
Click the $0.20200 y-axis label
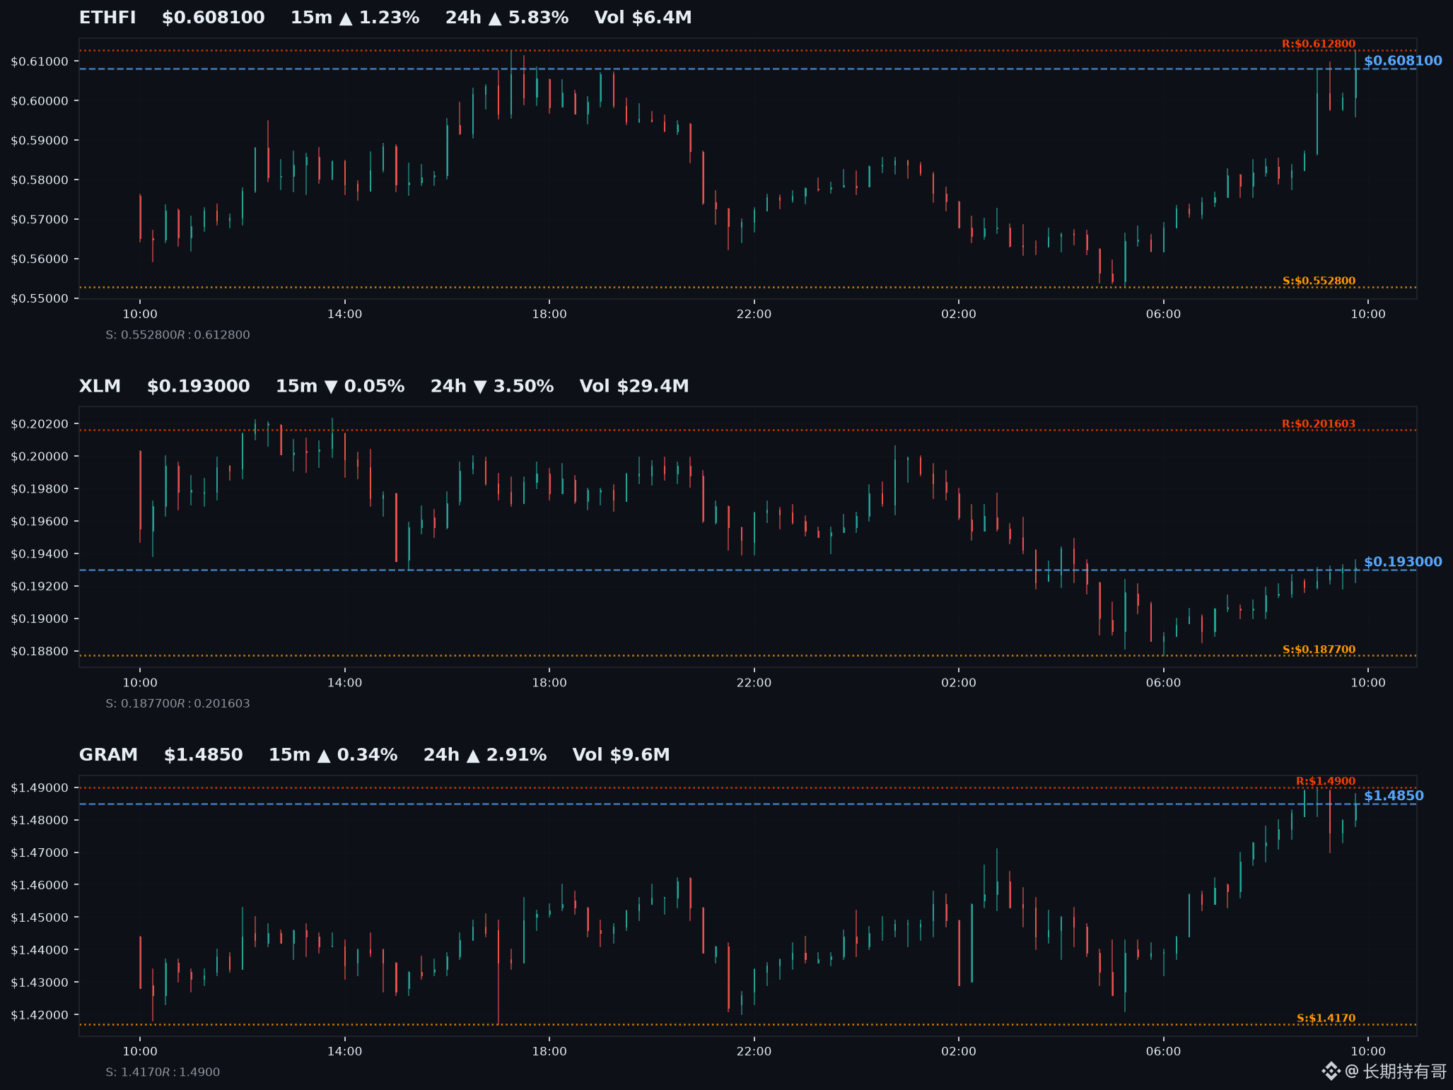click(40, 424)
